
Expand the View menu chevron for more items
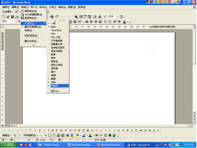34,45
